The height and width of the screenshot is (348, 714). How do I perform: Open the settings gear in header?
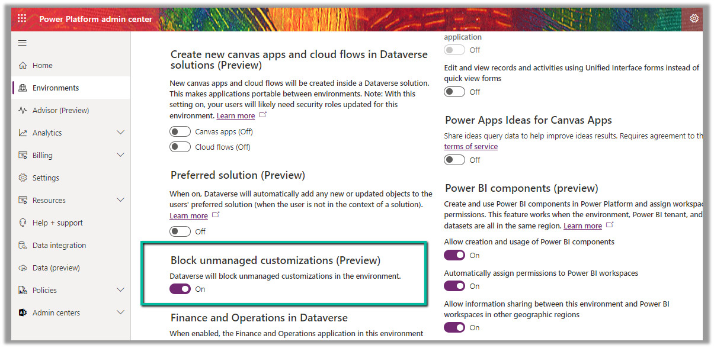694,18
